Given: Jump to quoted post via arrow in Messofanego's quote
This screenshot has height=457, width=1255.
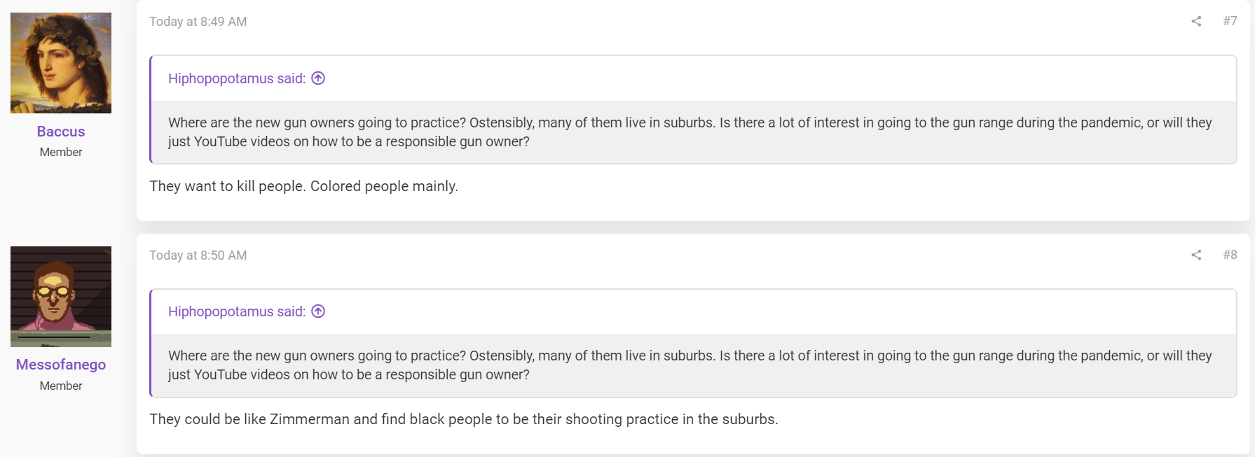Looking at the screenshot, I should [318, 311].
